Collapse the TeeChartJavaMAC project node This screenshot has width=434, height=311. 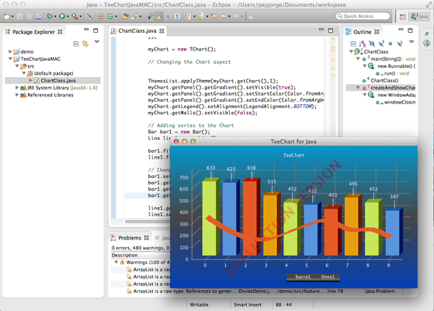[10, 58]
